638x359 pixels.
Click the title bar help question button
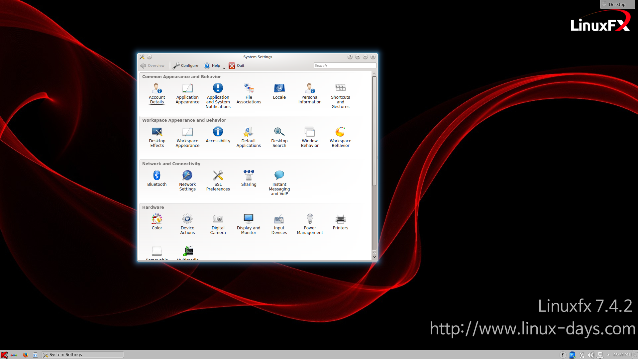click(350, 57)
